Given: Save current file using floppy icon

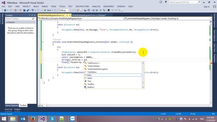Looking at the screenshot, I should [24, 11].
